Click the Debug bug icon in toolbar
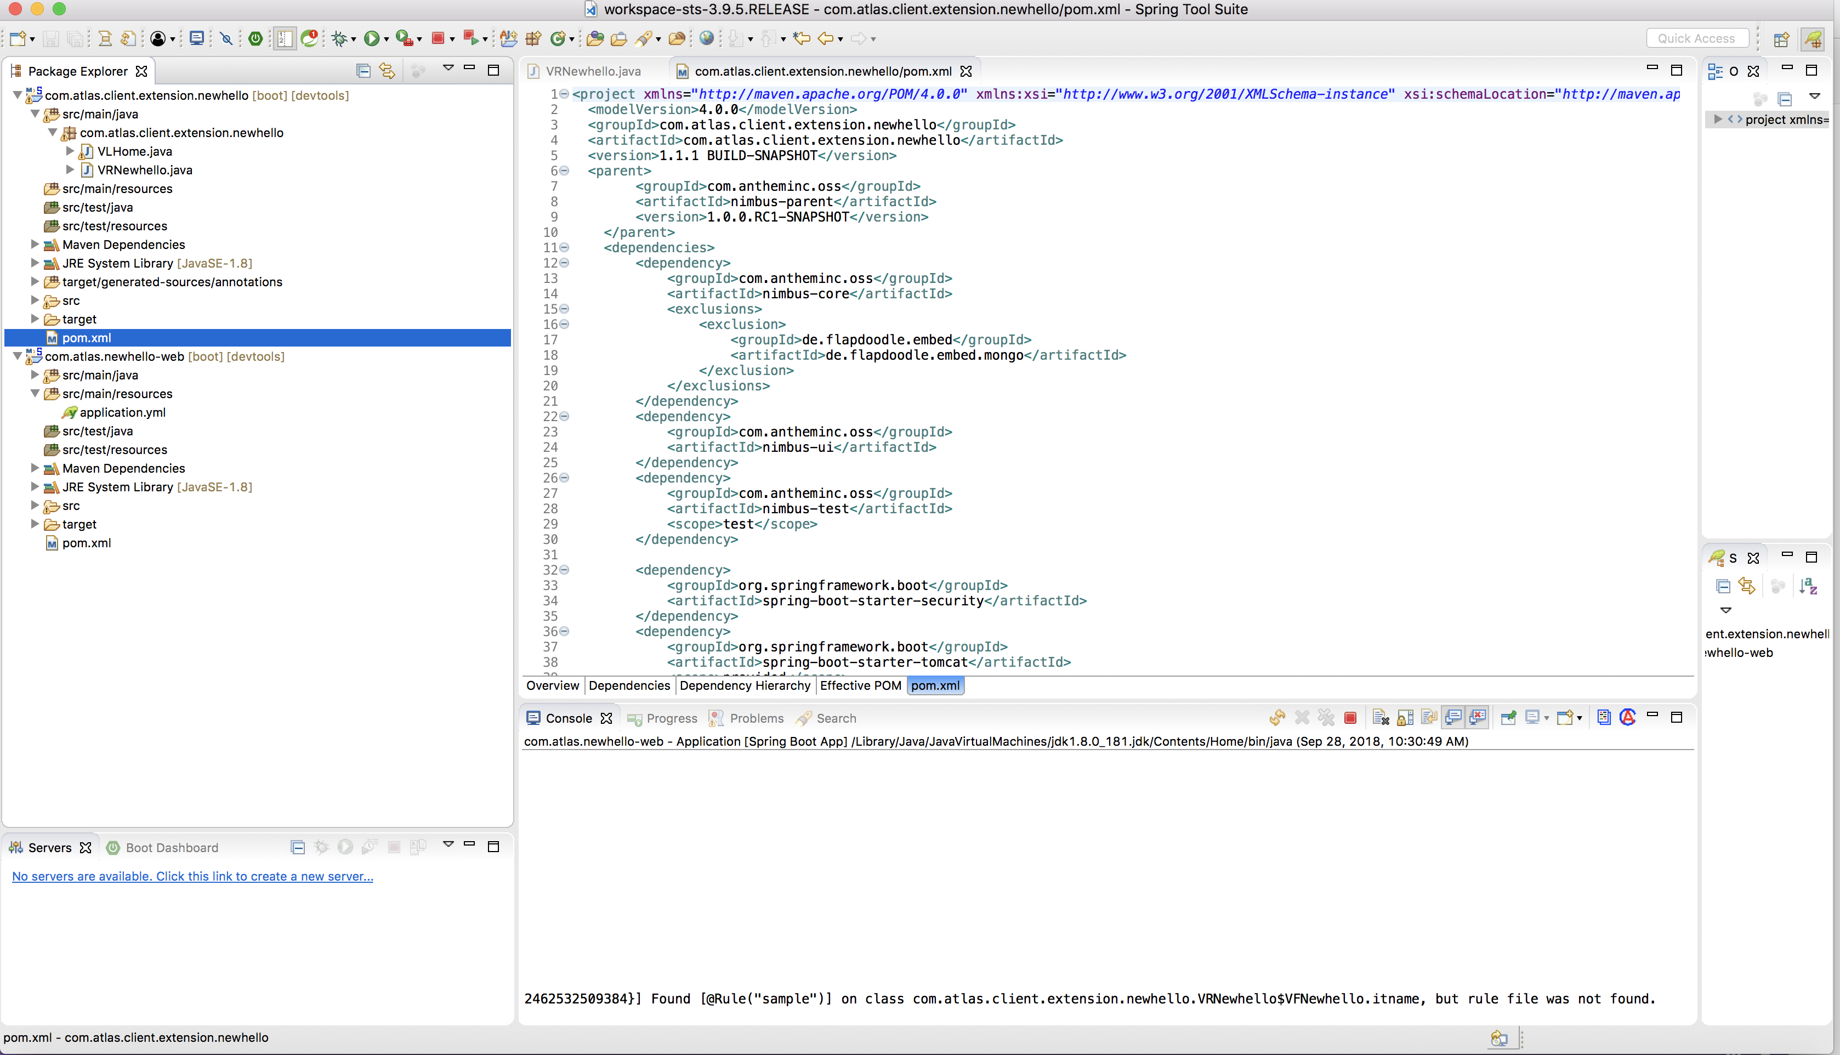Screen dimensions: 1840x1055 339,38
